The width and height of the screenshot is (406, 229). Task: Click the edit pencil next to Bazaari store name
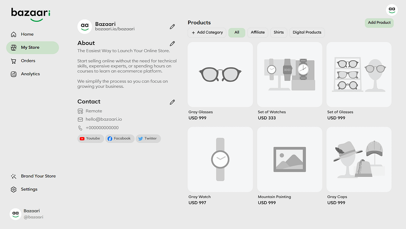tap(172, 26)
